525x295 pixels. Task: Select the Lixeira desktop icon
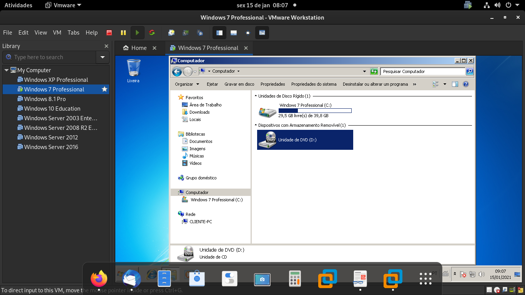click(x=133, y=71)
